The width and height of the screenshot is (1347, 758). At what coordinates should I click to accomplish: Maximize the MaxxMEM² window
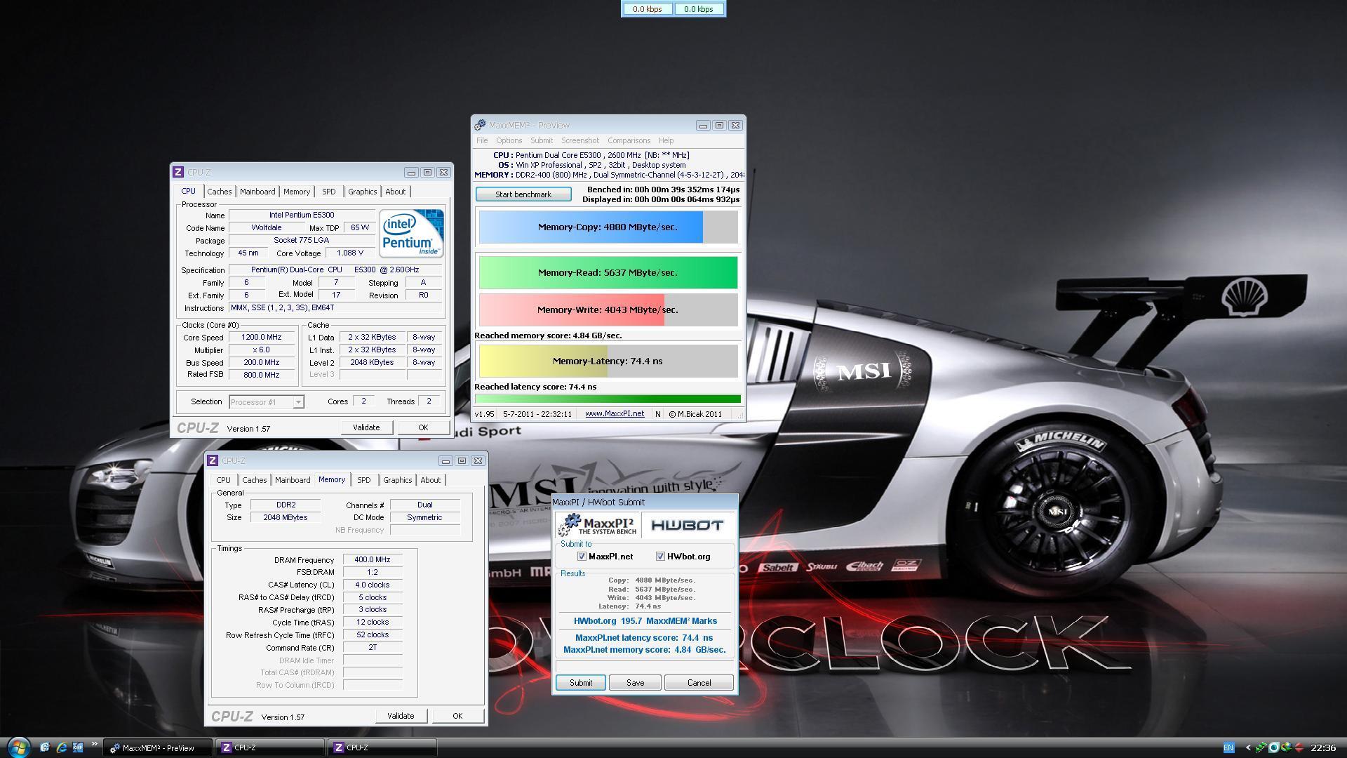click(x=719, y=125)
